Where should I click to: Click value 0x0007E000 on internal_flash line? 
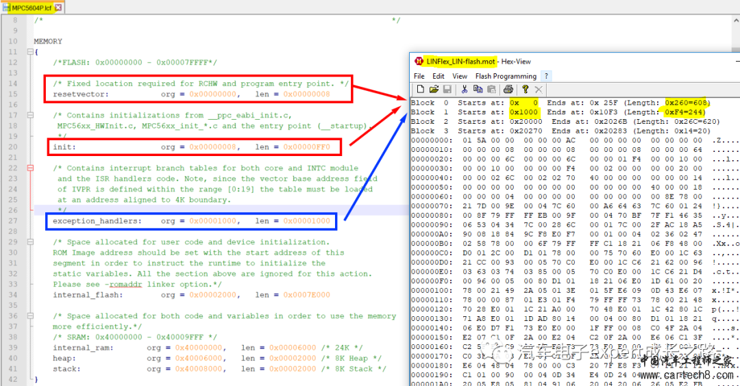(307, 295)
